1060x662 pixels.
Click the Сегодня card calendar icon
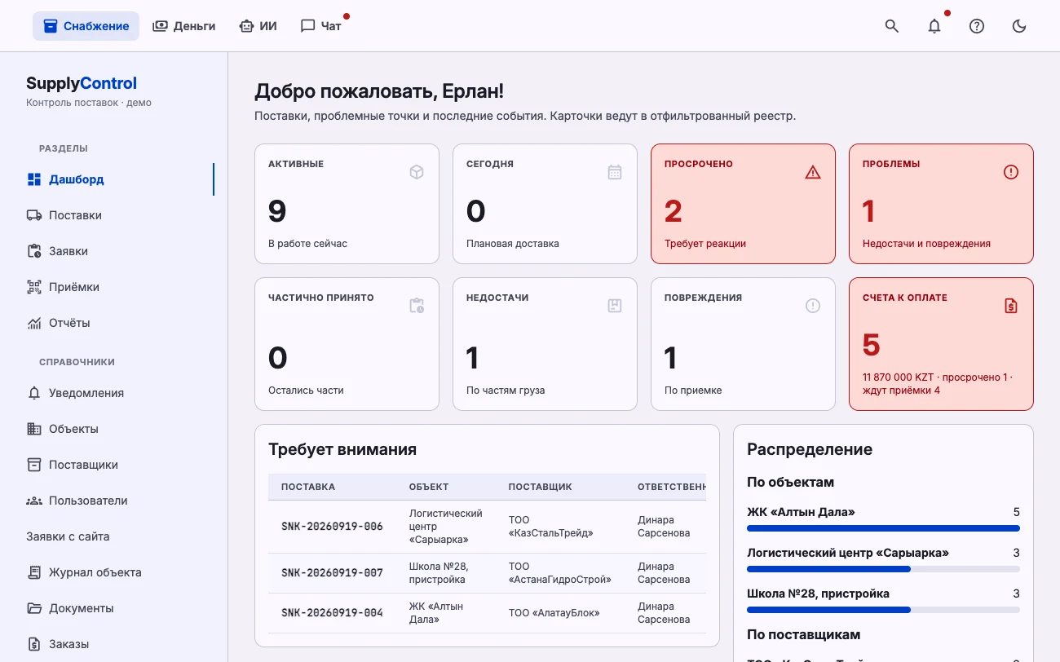click(x=615, y=172)
